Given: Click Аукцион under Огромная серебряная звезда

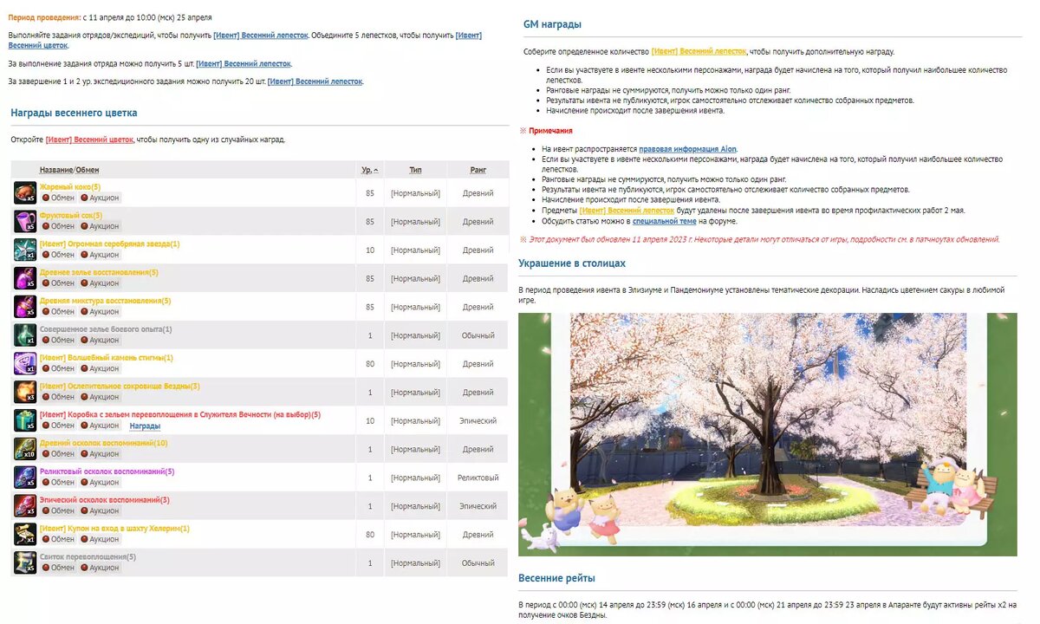Looking at the screenshot, I should click(x=101, y=255).
